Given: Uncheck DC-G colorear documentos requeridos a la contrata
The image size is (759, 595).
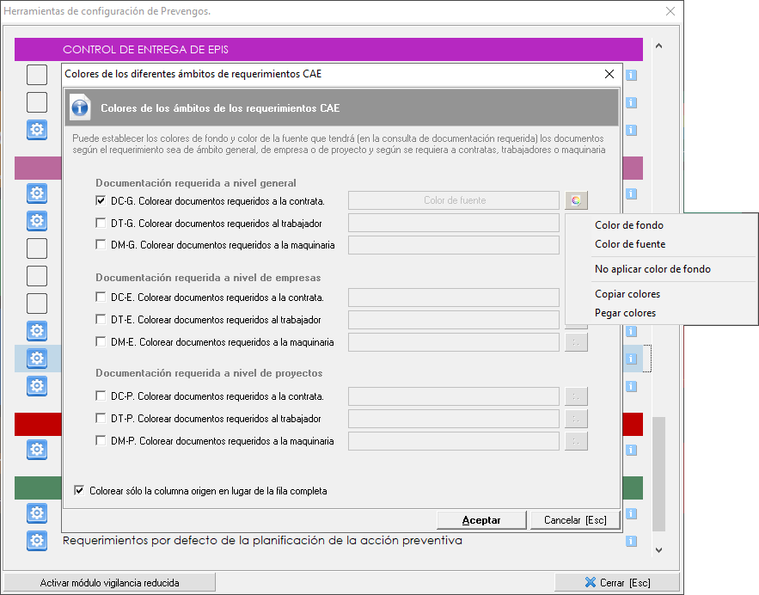Looking at the screenshot, I should (x=101, y=201).
